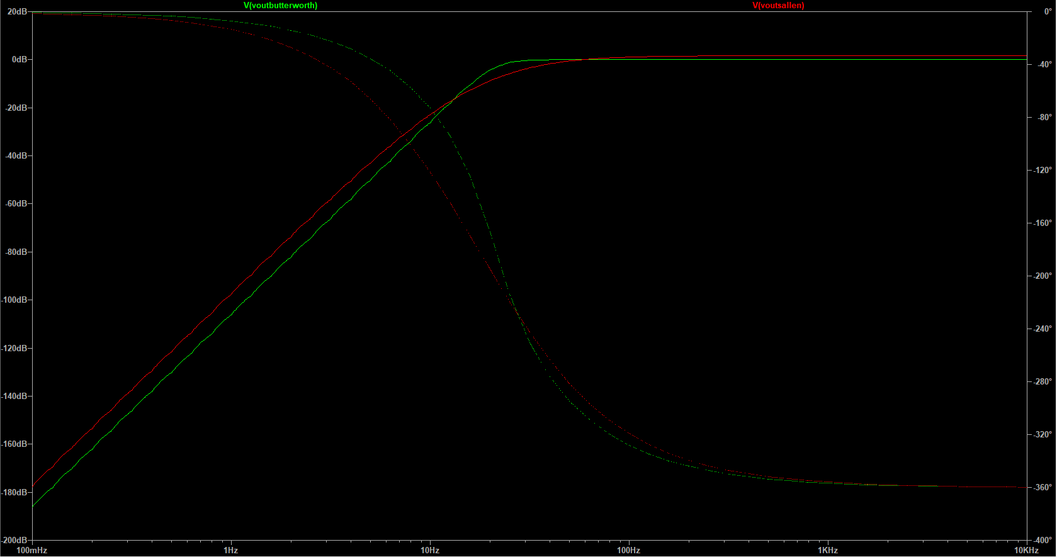
Task: Click the -200dB magnitude axis label
Action: tap(14, 540)
